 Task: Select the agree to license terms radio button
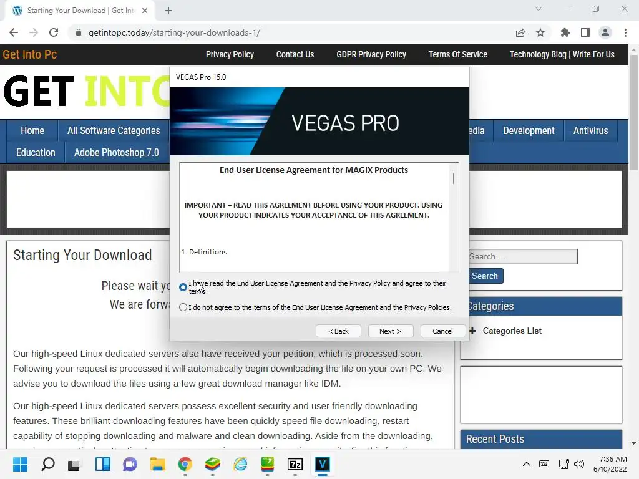(183, 287)
